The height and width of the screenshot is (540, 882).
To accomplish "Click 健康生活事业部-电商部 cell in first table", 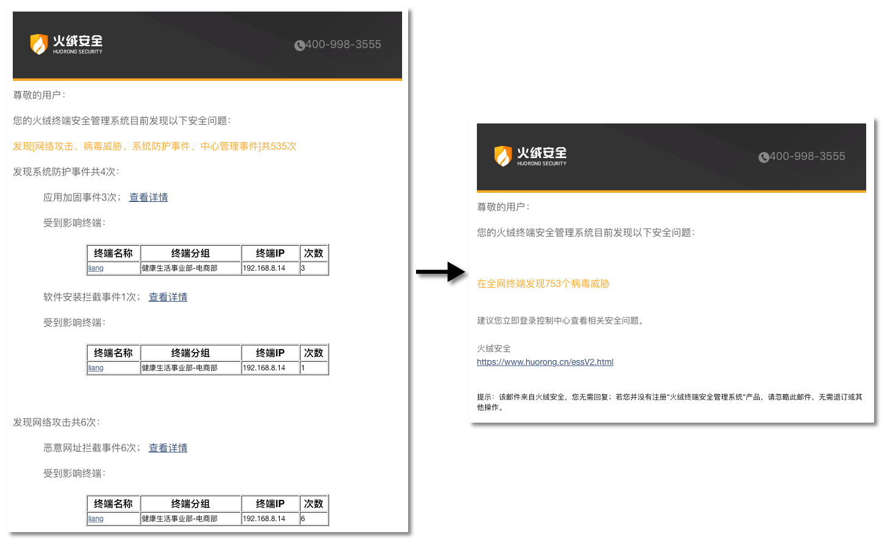I will tap(190, 268).
